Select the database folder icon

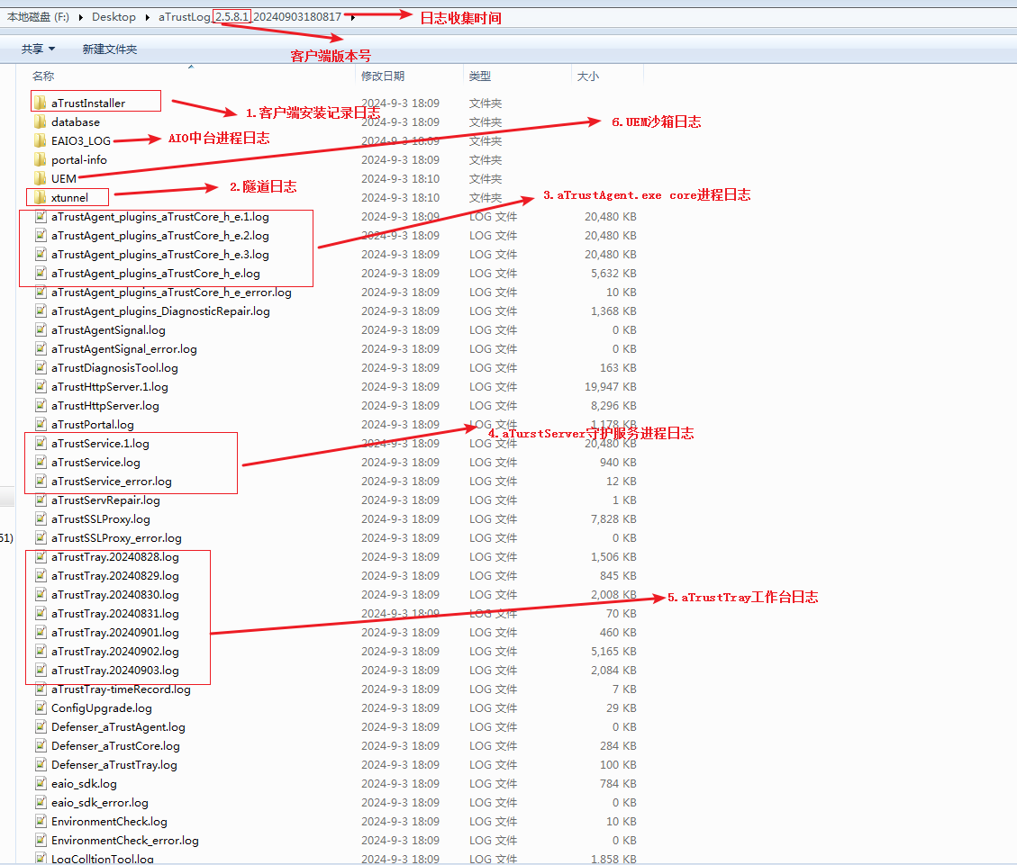(40, 122)
